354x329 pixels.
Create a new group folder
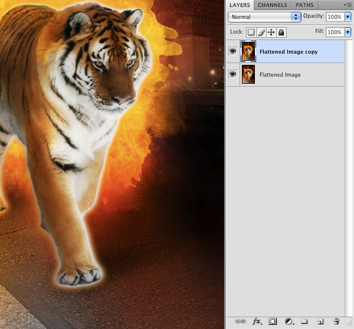(304, 321)
